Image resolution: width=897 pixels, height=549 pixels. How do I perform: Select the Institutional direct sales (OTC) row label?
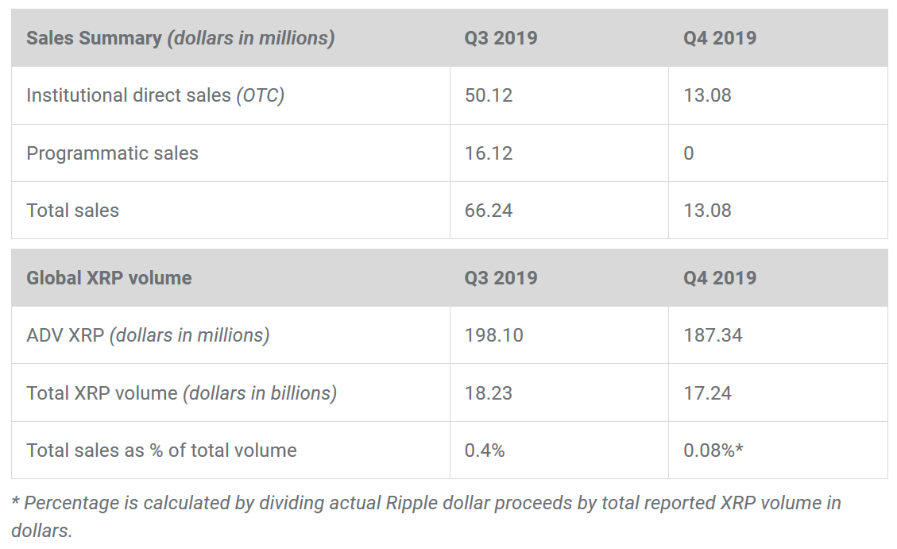[x=155, y=95]
